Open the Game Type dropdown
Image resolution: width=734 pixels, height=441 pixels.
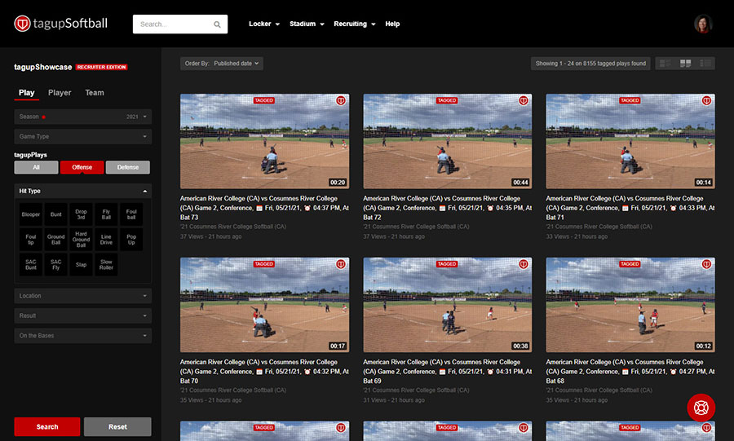(x=83, y=137)
